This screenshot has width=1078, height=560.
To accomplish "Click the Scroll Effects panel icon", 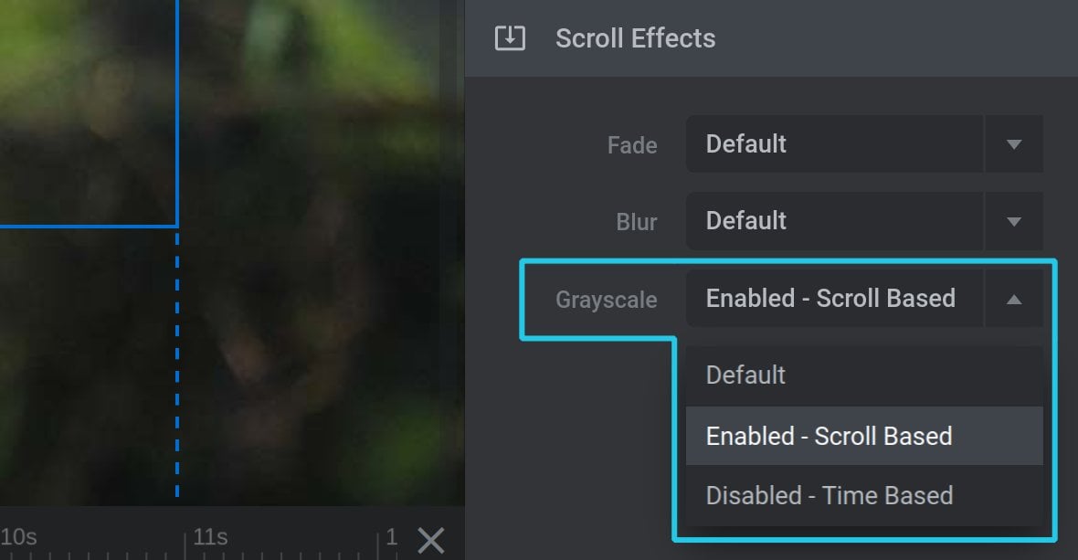I will 510,38.
